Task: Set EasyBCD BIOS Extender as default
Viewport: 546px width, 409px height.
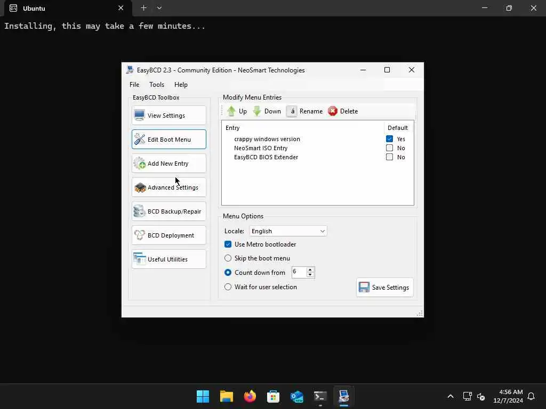Action: [x=389, y=157]
